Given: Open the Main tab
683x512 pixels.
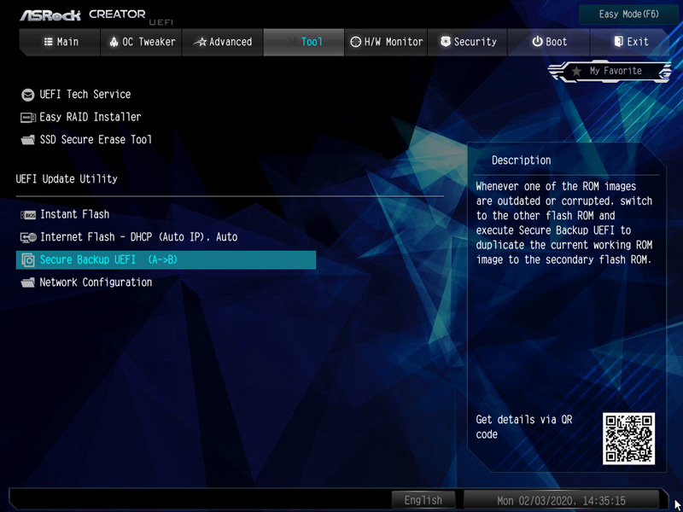Looking at the screenshot, I should (61, 42).
